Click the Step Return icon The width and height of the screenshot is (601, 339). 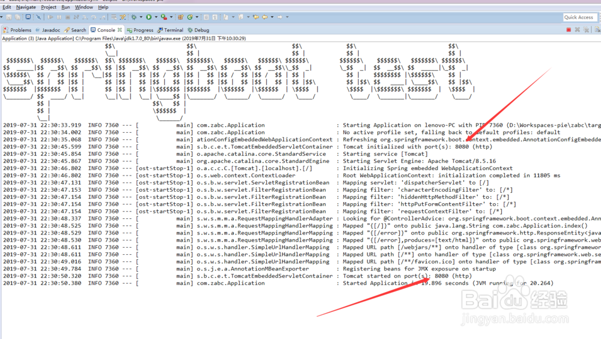coord(103,17)
